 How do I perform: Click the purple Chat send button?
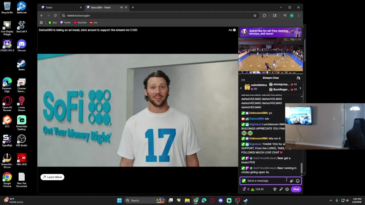tap(296, 189)
